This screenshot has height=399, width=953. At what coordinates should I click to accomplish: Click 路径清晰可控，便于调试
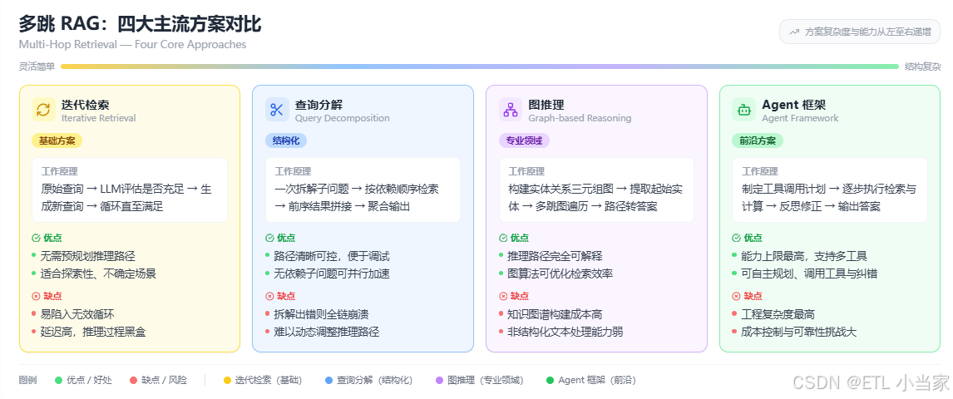pos(332,256)
